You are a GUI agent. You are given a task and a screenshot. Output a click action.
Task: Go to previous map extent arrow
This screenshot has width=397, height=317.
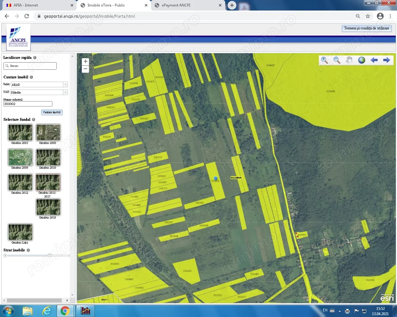coord(374,60)
